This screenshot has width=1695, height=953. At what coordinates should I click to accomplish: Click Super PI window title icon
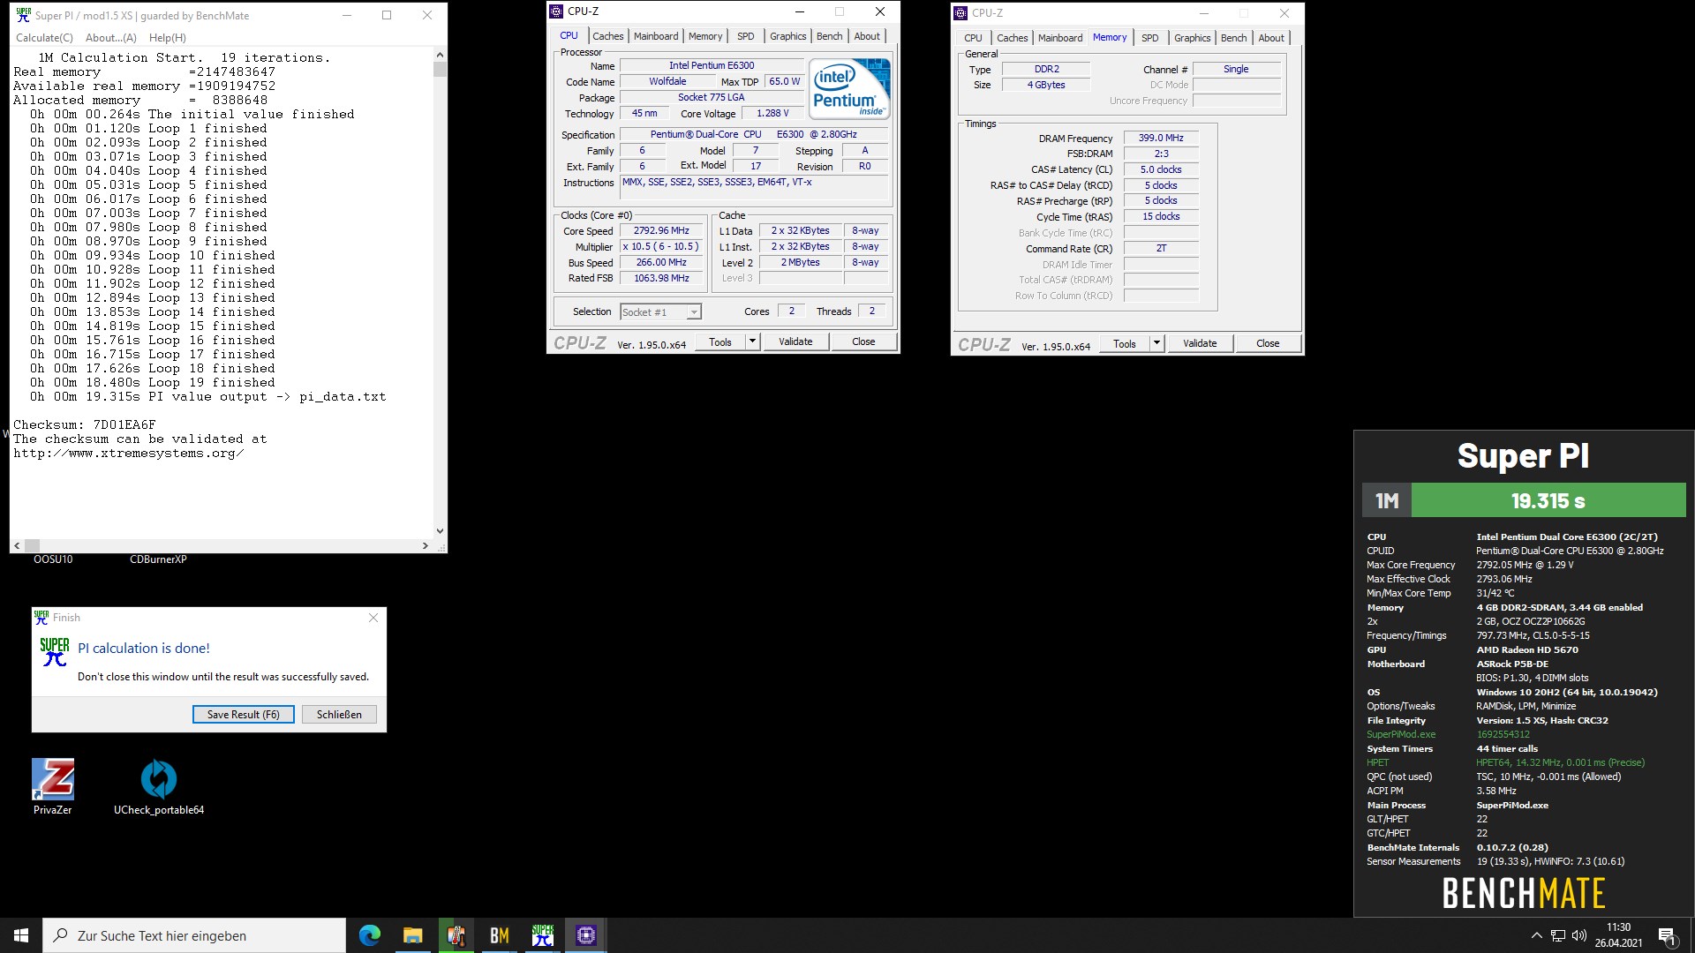[24, 15]
